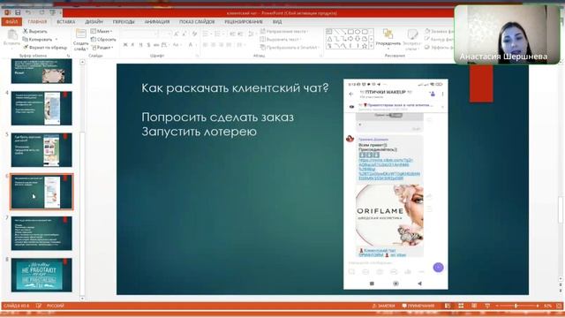Select slide 5 thumbnail
Screen dimensions: 565x318
pyautogui.click(x=41, y=150)
